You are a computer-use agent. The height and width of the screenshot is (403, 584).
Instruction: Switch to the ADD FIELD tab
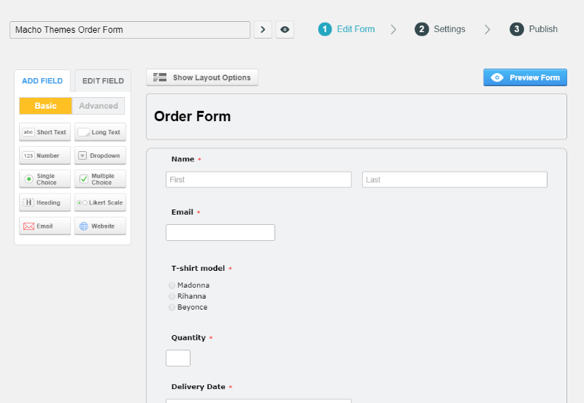[x=42, y=81]
